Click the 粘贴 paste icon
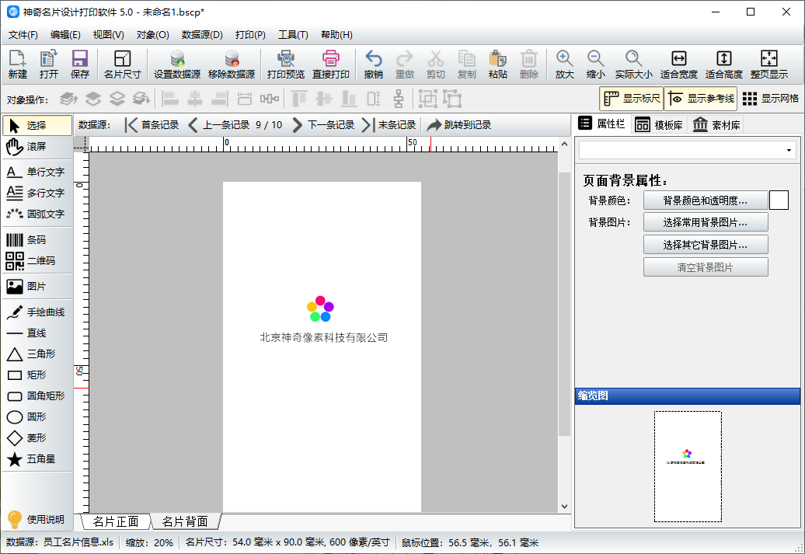The height and width of the screenshot is (554, 805). 497,64
